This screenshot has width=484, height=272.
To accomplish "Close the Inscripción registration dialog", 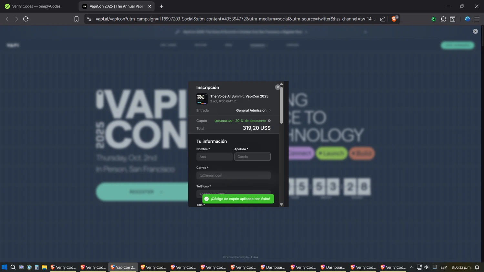I will 277,87.
